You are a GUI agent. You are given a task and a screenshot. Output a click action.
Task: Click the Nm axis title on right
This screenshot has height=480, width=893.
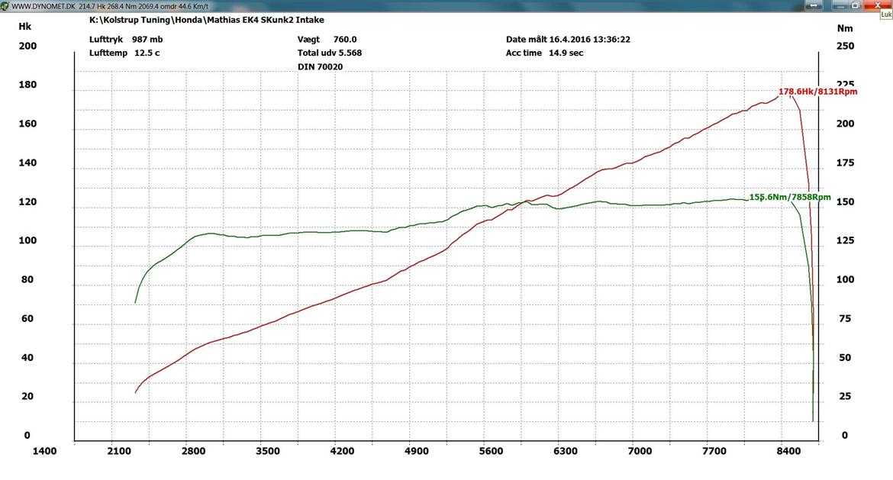click(x=844, y=28)
